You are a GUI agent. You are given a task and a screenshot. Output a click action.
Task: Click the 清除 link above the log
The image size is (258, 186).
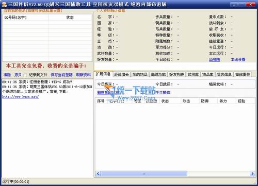[7, 75]
